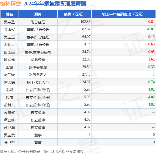Click the 职务 column header
The height and width of the screenshot is (154, 156).
38,14
